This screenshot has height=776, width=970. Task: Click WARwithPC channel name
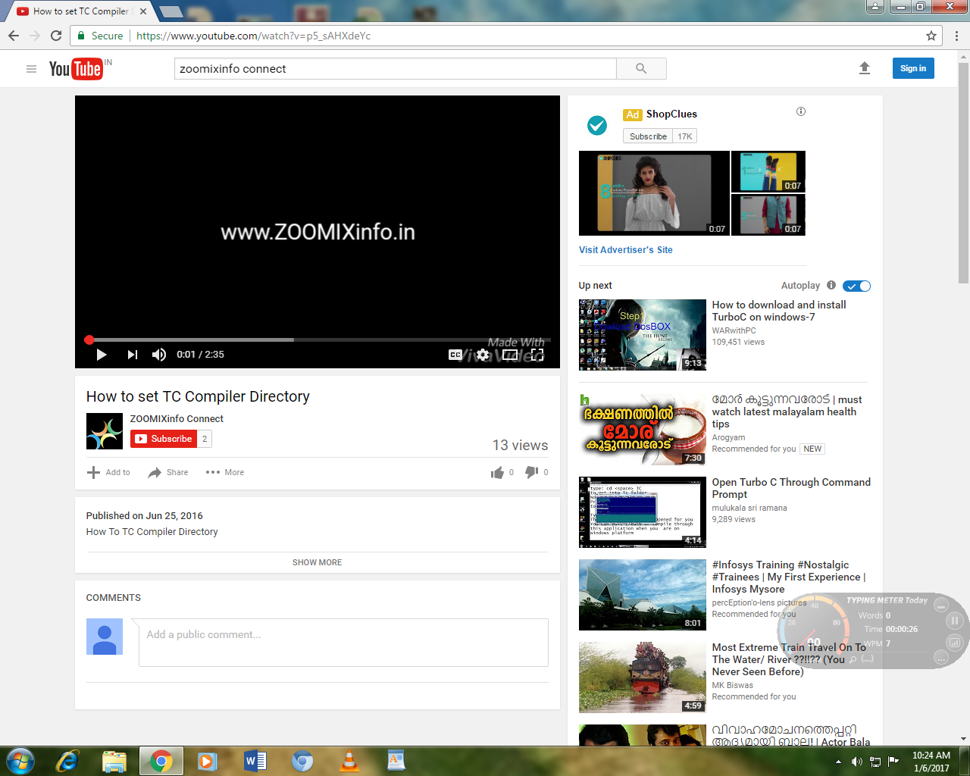(x=734, y=330)
